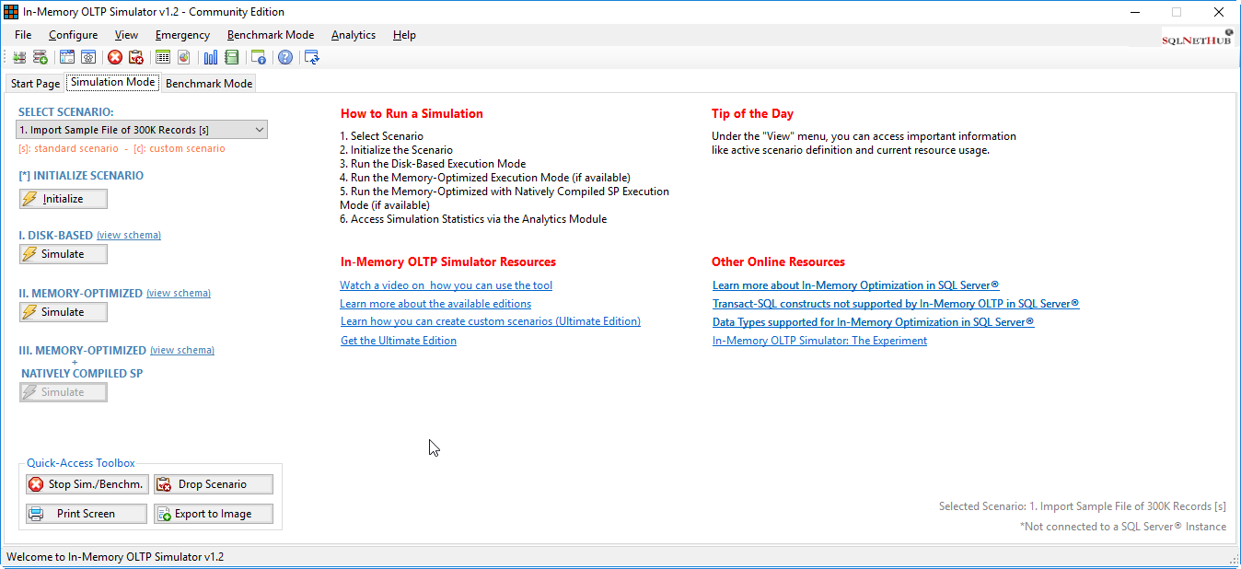Open view schema link beside III. Memory-Optimized

point(182,351)
